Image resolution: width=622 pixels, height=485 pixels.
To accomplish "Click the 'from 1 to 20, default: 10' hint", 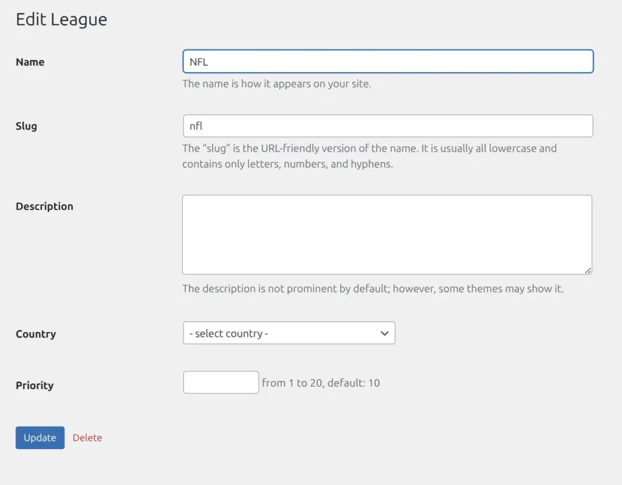I will pos(321,382).
